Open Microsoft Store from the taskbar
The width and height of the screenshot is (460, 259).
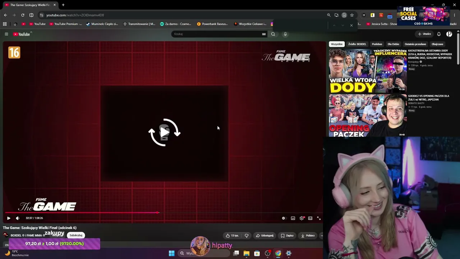point(257,253)
